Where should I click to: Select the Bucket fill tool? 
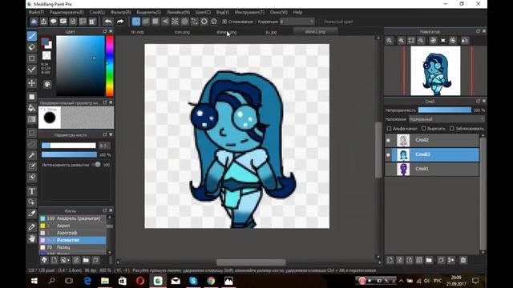point(32,108)
